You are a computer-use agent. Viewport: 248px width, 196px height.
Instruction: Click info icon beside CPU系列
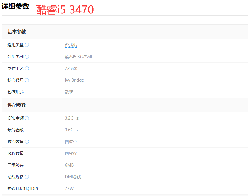coord(27,57)
